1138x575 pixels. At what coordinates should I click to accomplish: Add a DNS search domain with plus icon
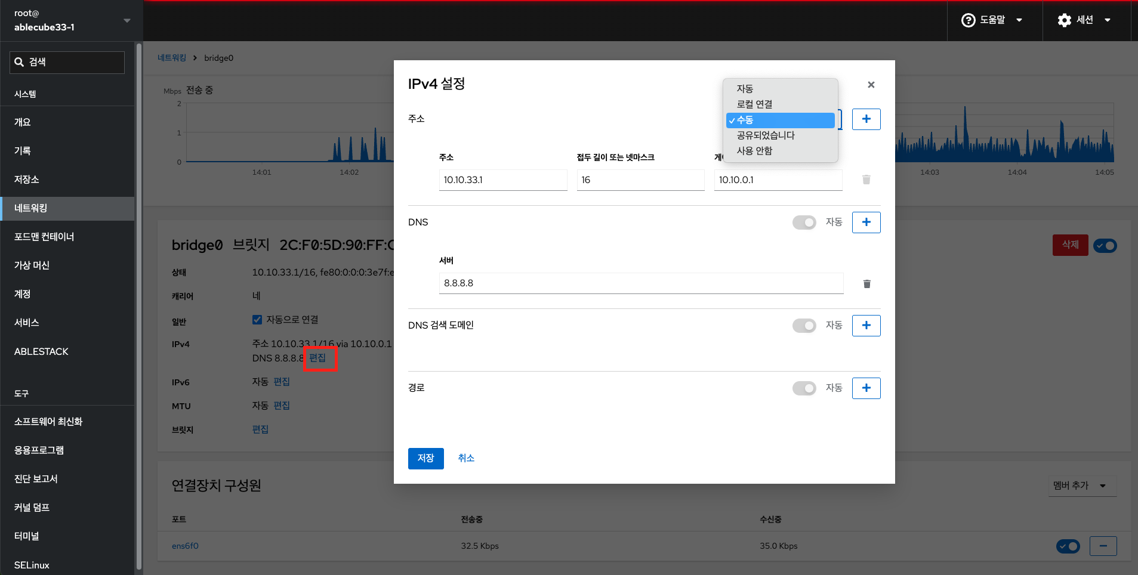pos(866,326)
